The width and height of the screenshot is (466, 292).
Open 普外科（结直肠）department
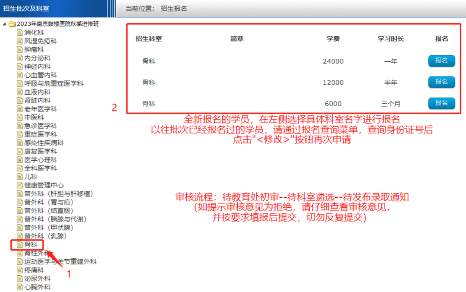pos(49,211)
